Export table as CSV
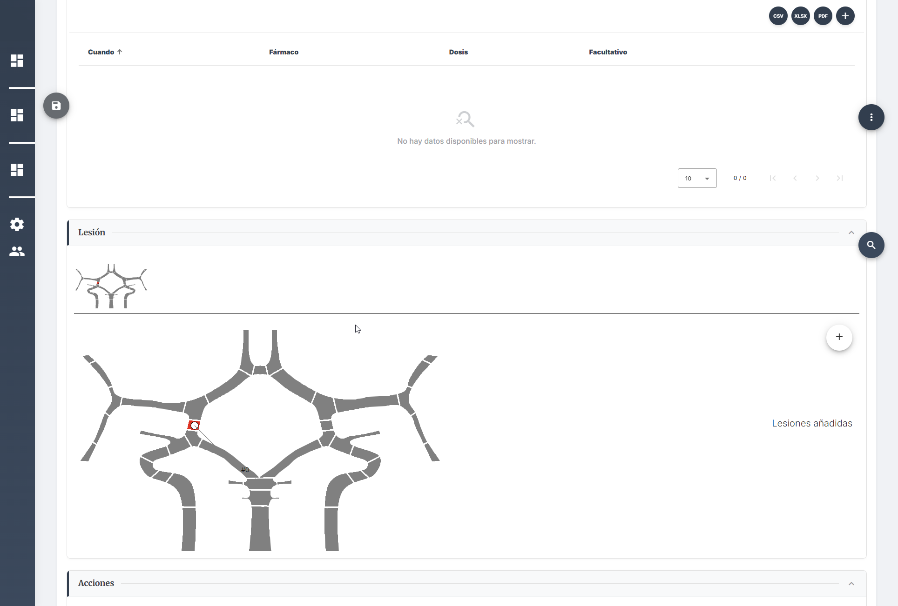 [x=778, y=16]
